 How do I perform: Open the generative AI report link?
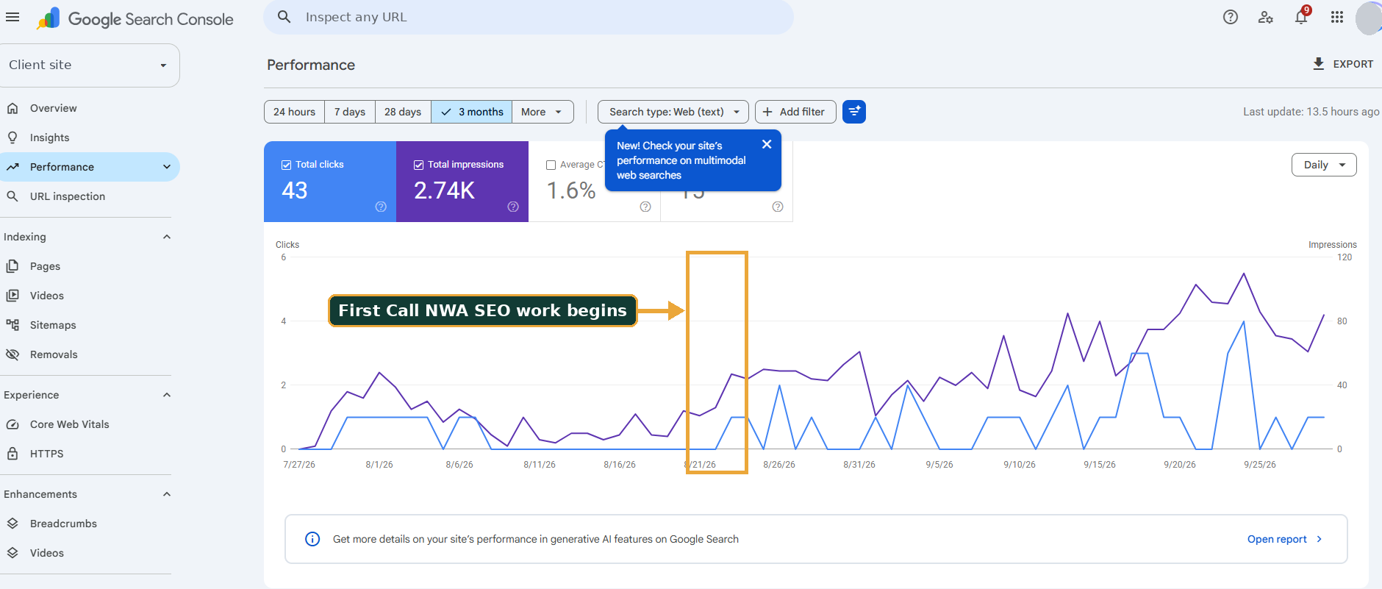(1285, 539)
